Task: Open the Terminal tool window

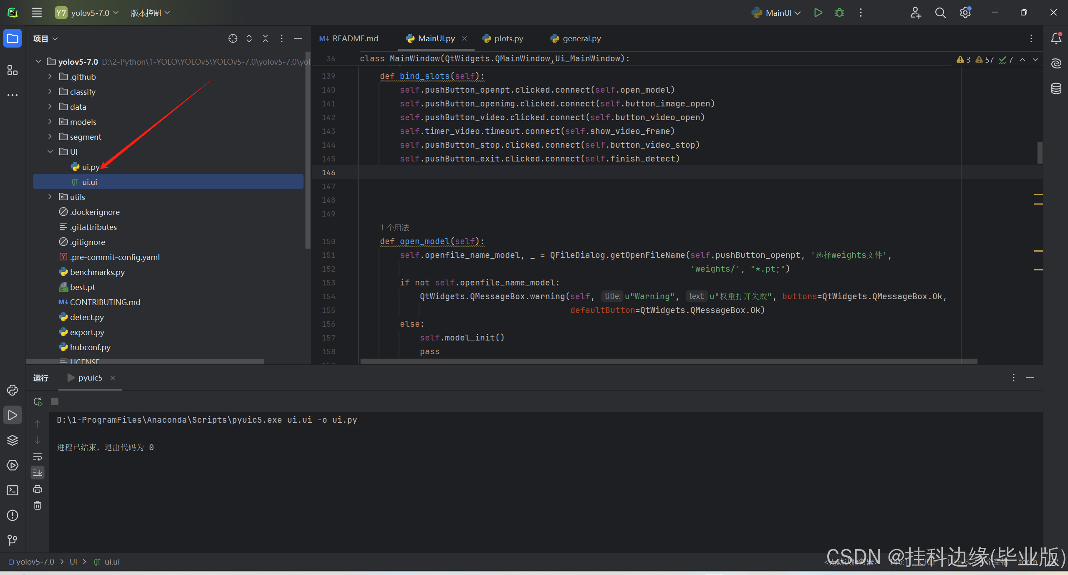Action: [13, 490]
